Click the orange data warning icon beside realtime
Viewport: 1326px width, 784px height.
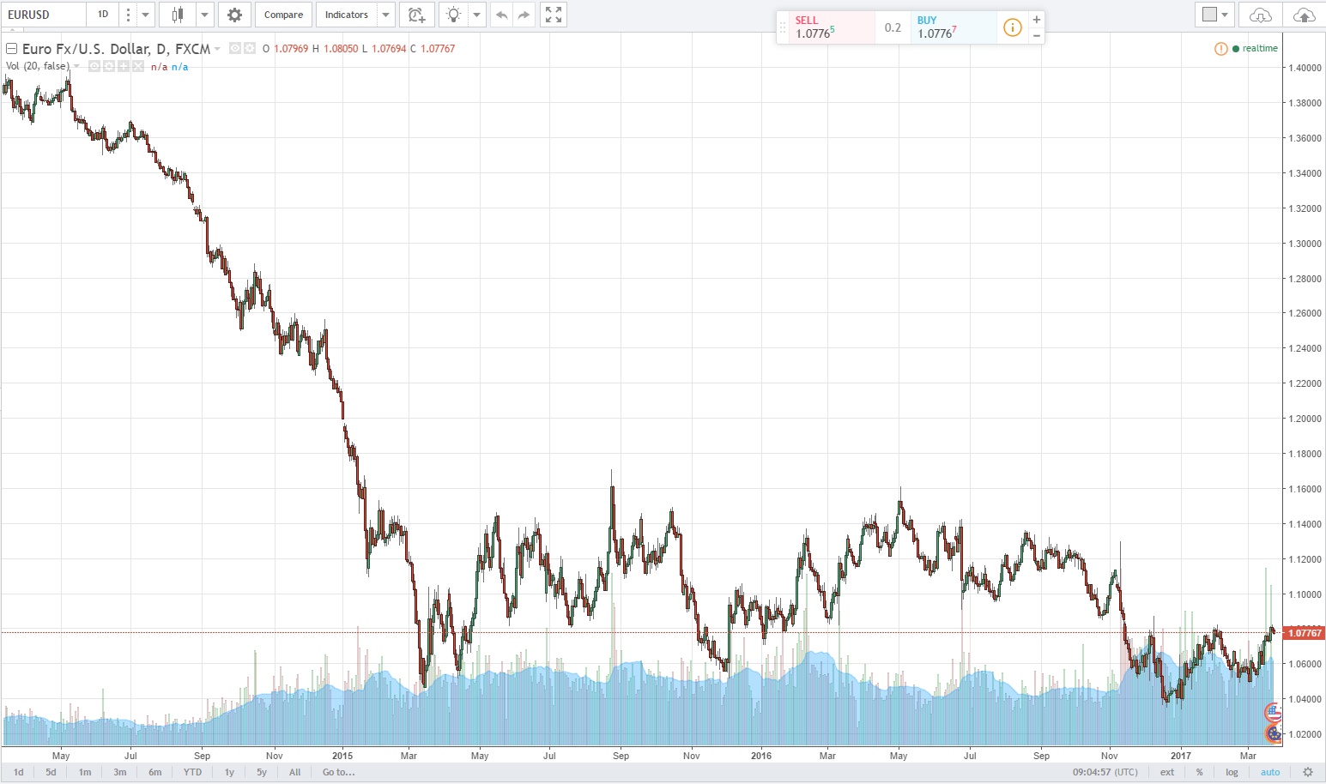coord(1220,49)
